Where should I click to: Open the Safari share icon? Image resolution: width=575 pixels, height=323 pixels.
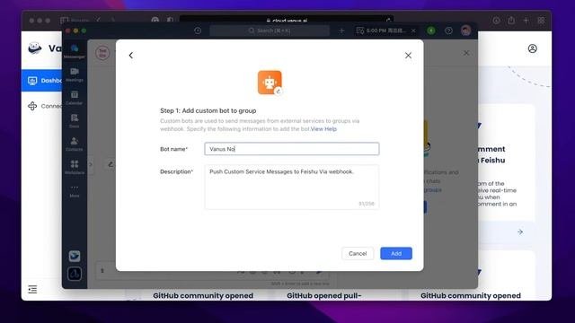point(511,21)
